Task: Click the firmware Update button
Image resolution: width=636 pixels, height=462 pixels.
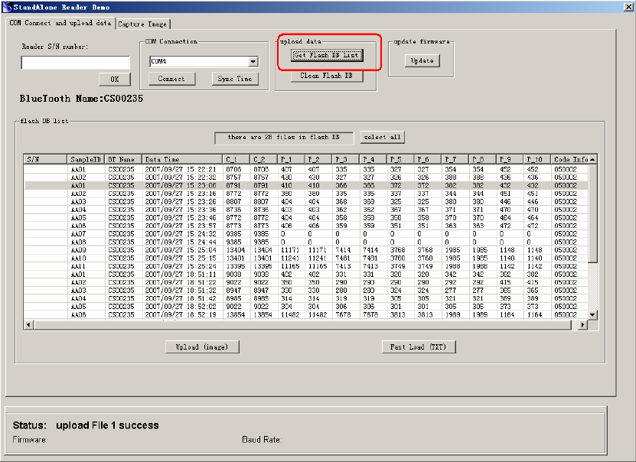Action: [422, 60]
